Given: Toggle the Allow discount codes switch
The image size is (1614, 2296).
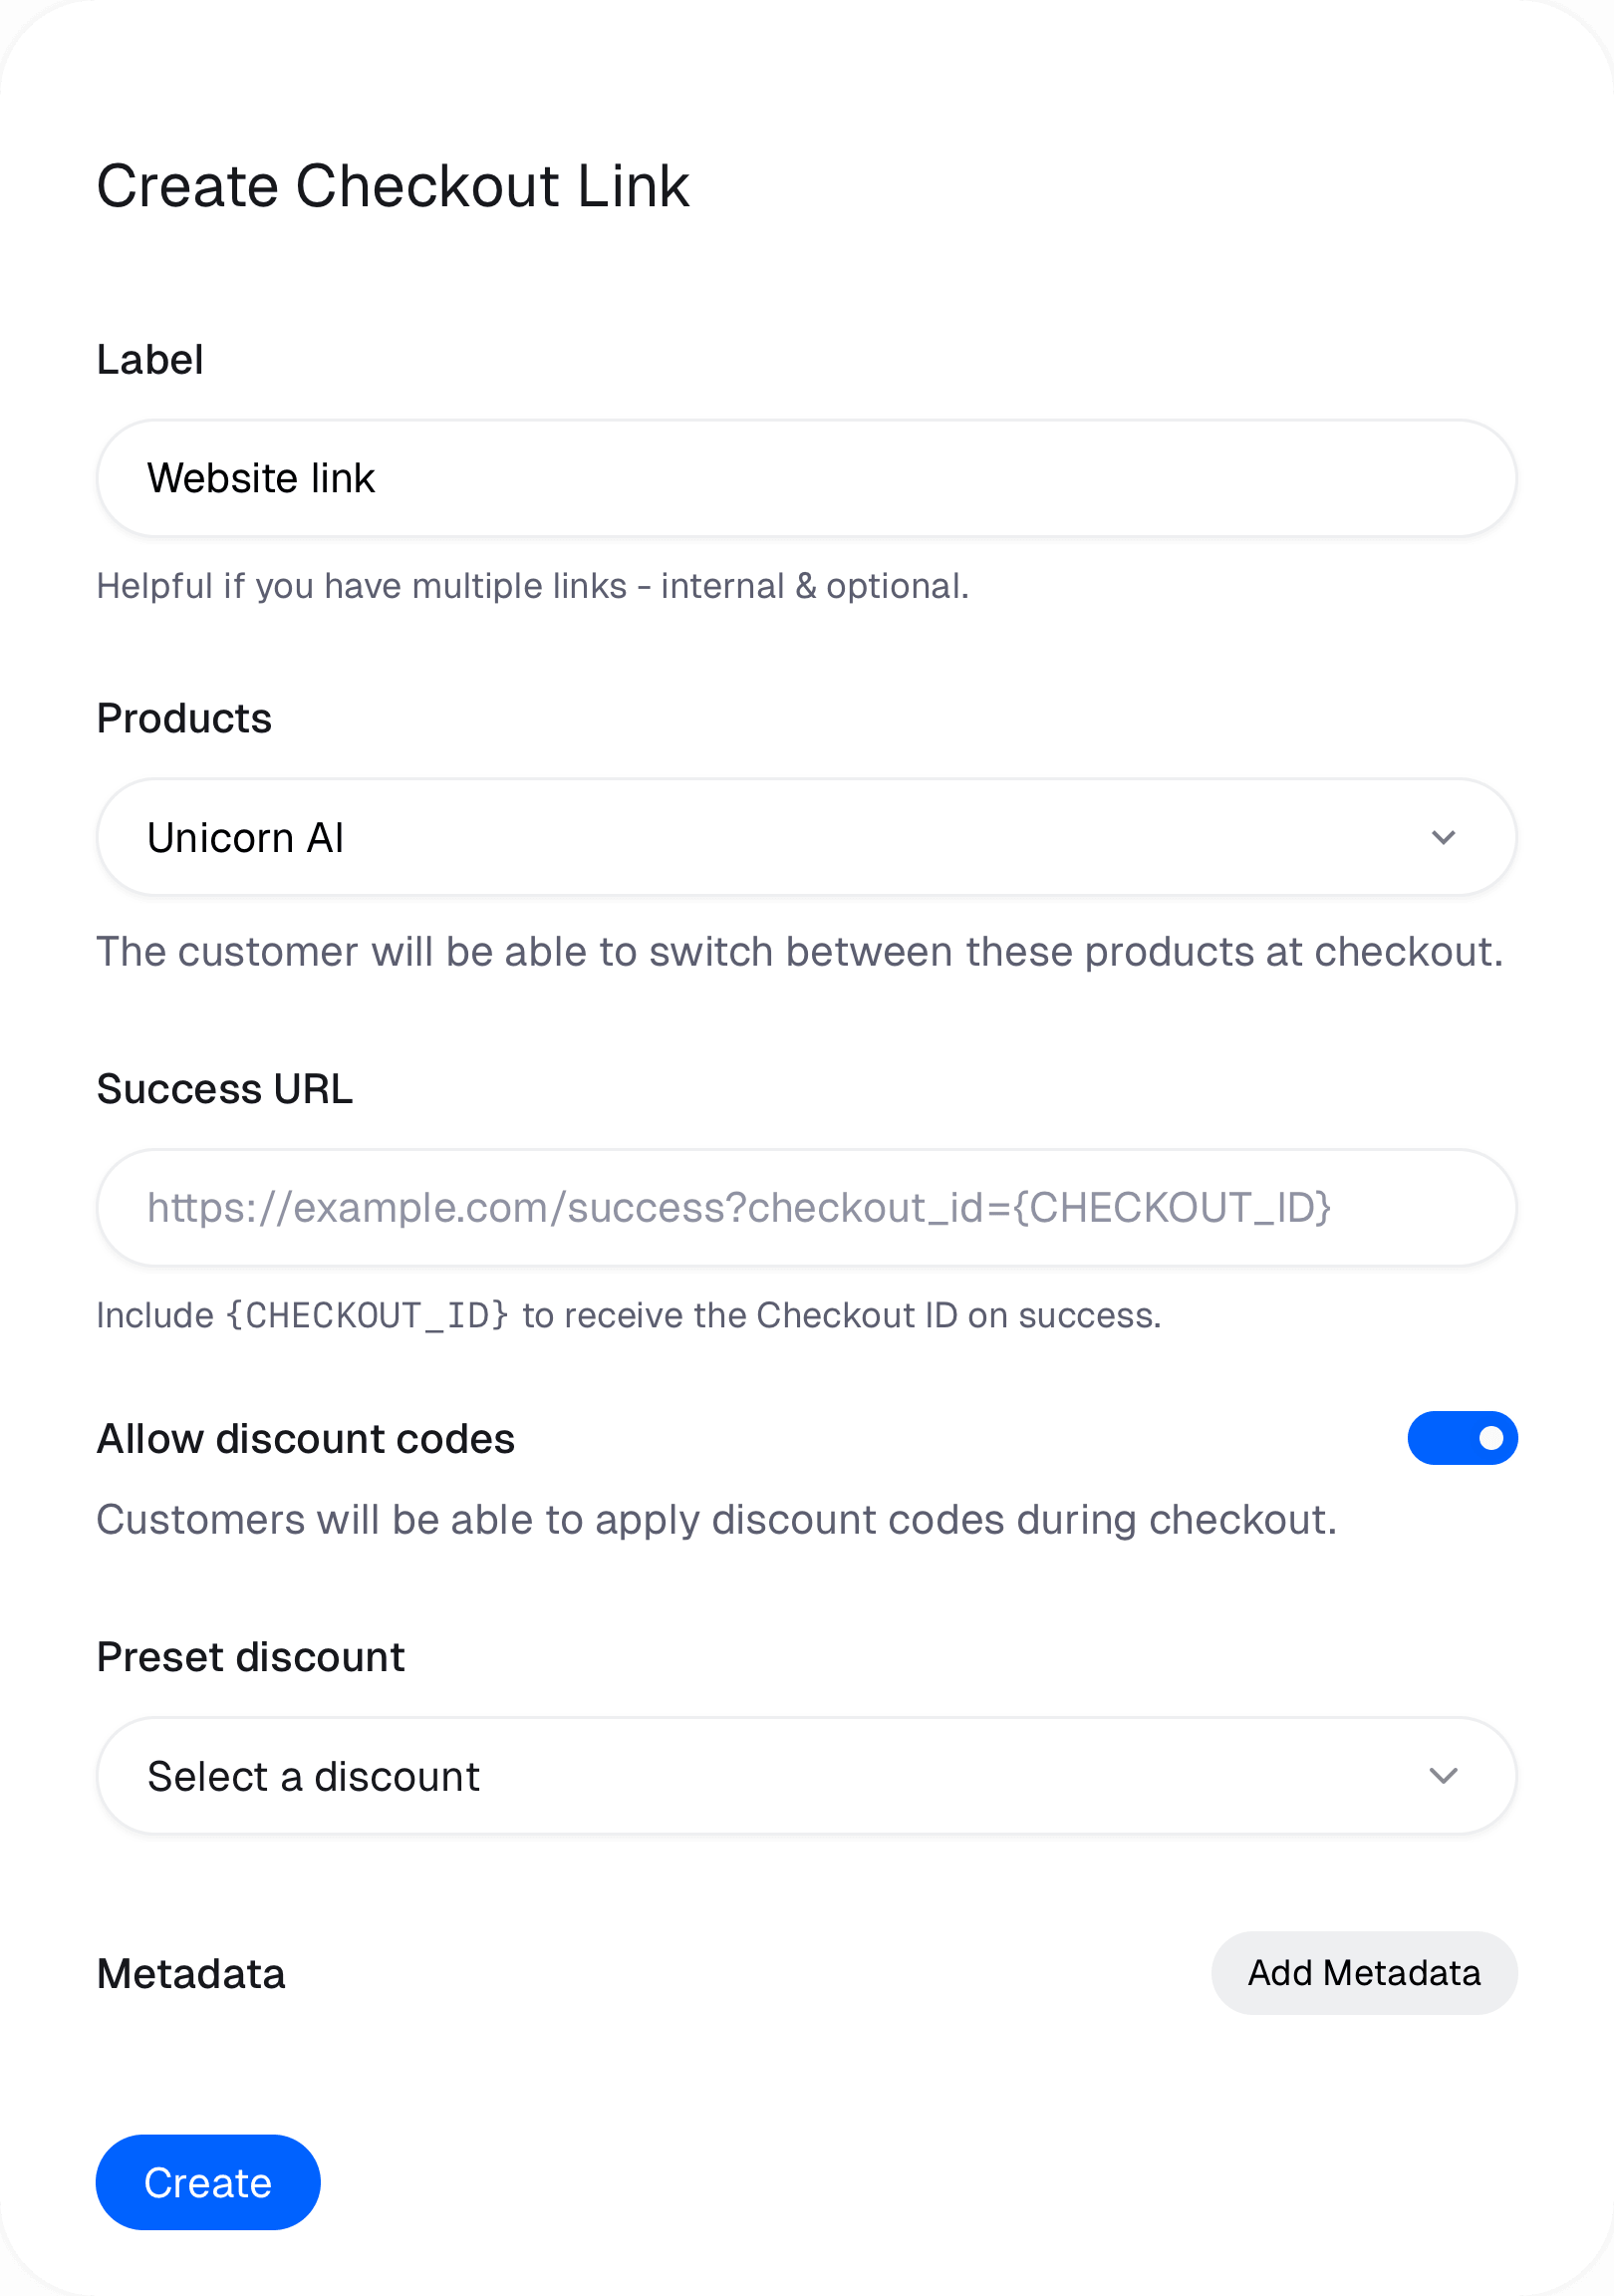Looking at the screenshot, I should click(1462, 1438).
